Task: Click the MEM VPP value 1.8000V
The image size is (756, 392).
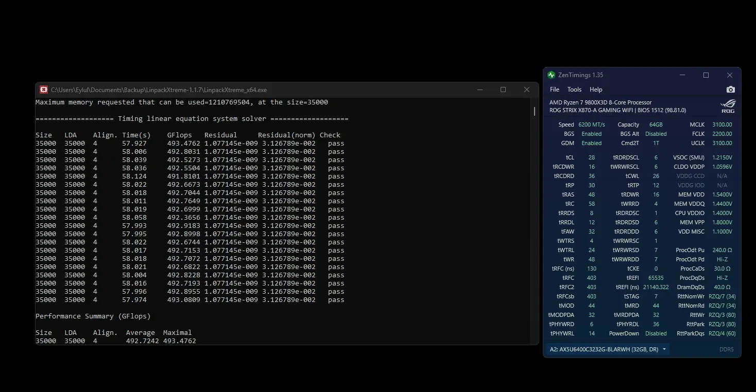Action: [x=722, y=222]
